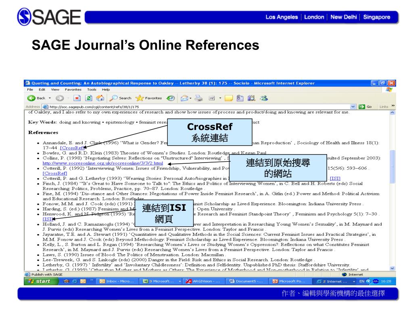Click London in the SAGE header

314,17
